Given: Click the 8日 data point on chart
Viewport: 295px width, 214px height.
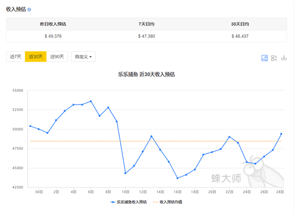Looking at the screenshot, I should [x=108, y=108].
